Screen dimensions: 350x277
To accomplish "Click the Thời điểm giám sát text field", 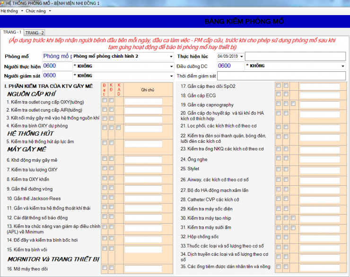I will point(281,76).
